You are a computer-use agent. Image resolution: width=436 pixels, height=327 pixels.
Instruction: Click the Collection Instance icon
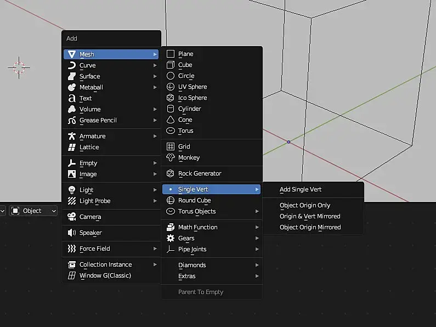[x=72, y=264]
